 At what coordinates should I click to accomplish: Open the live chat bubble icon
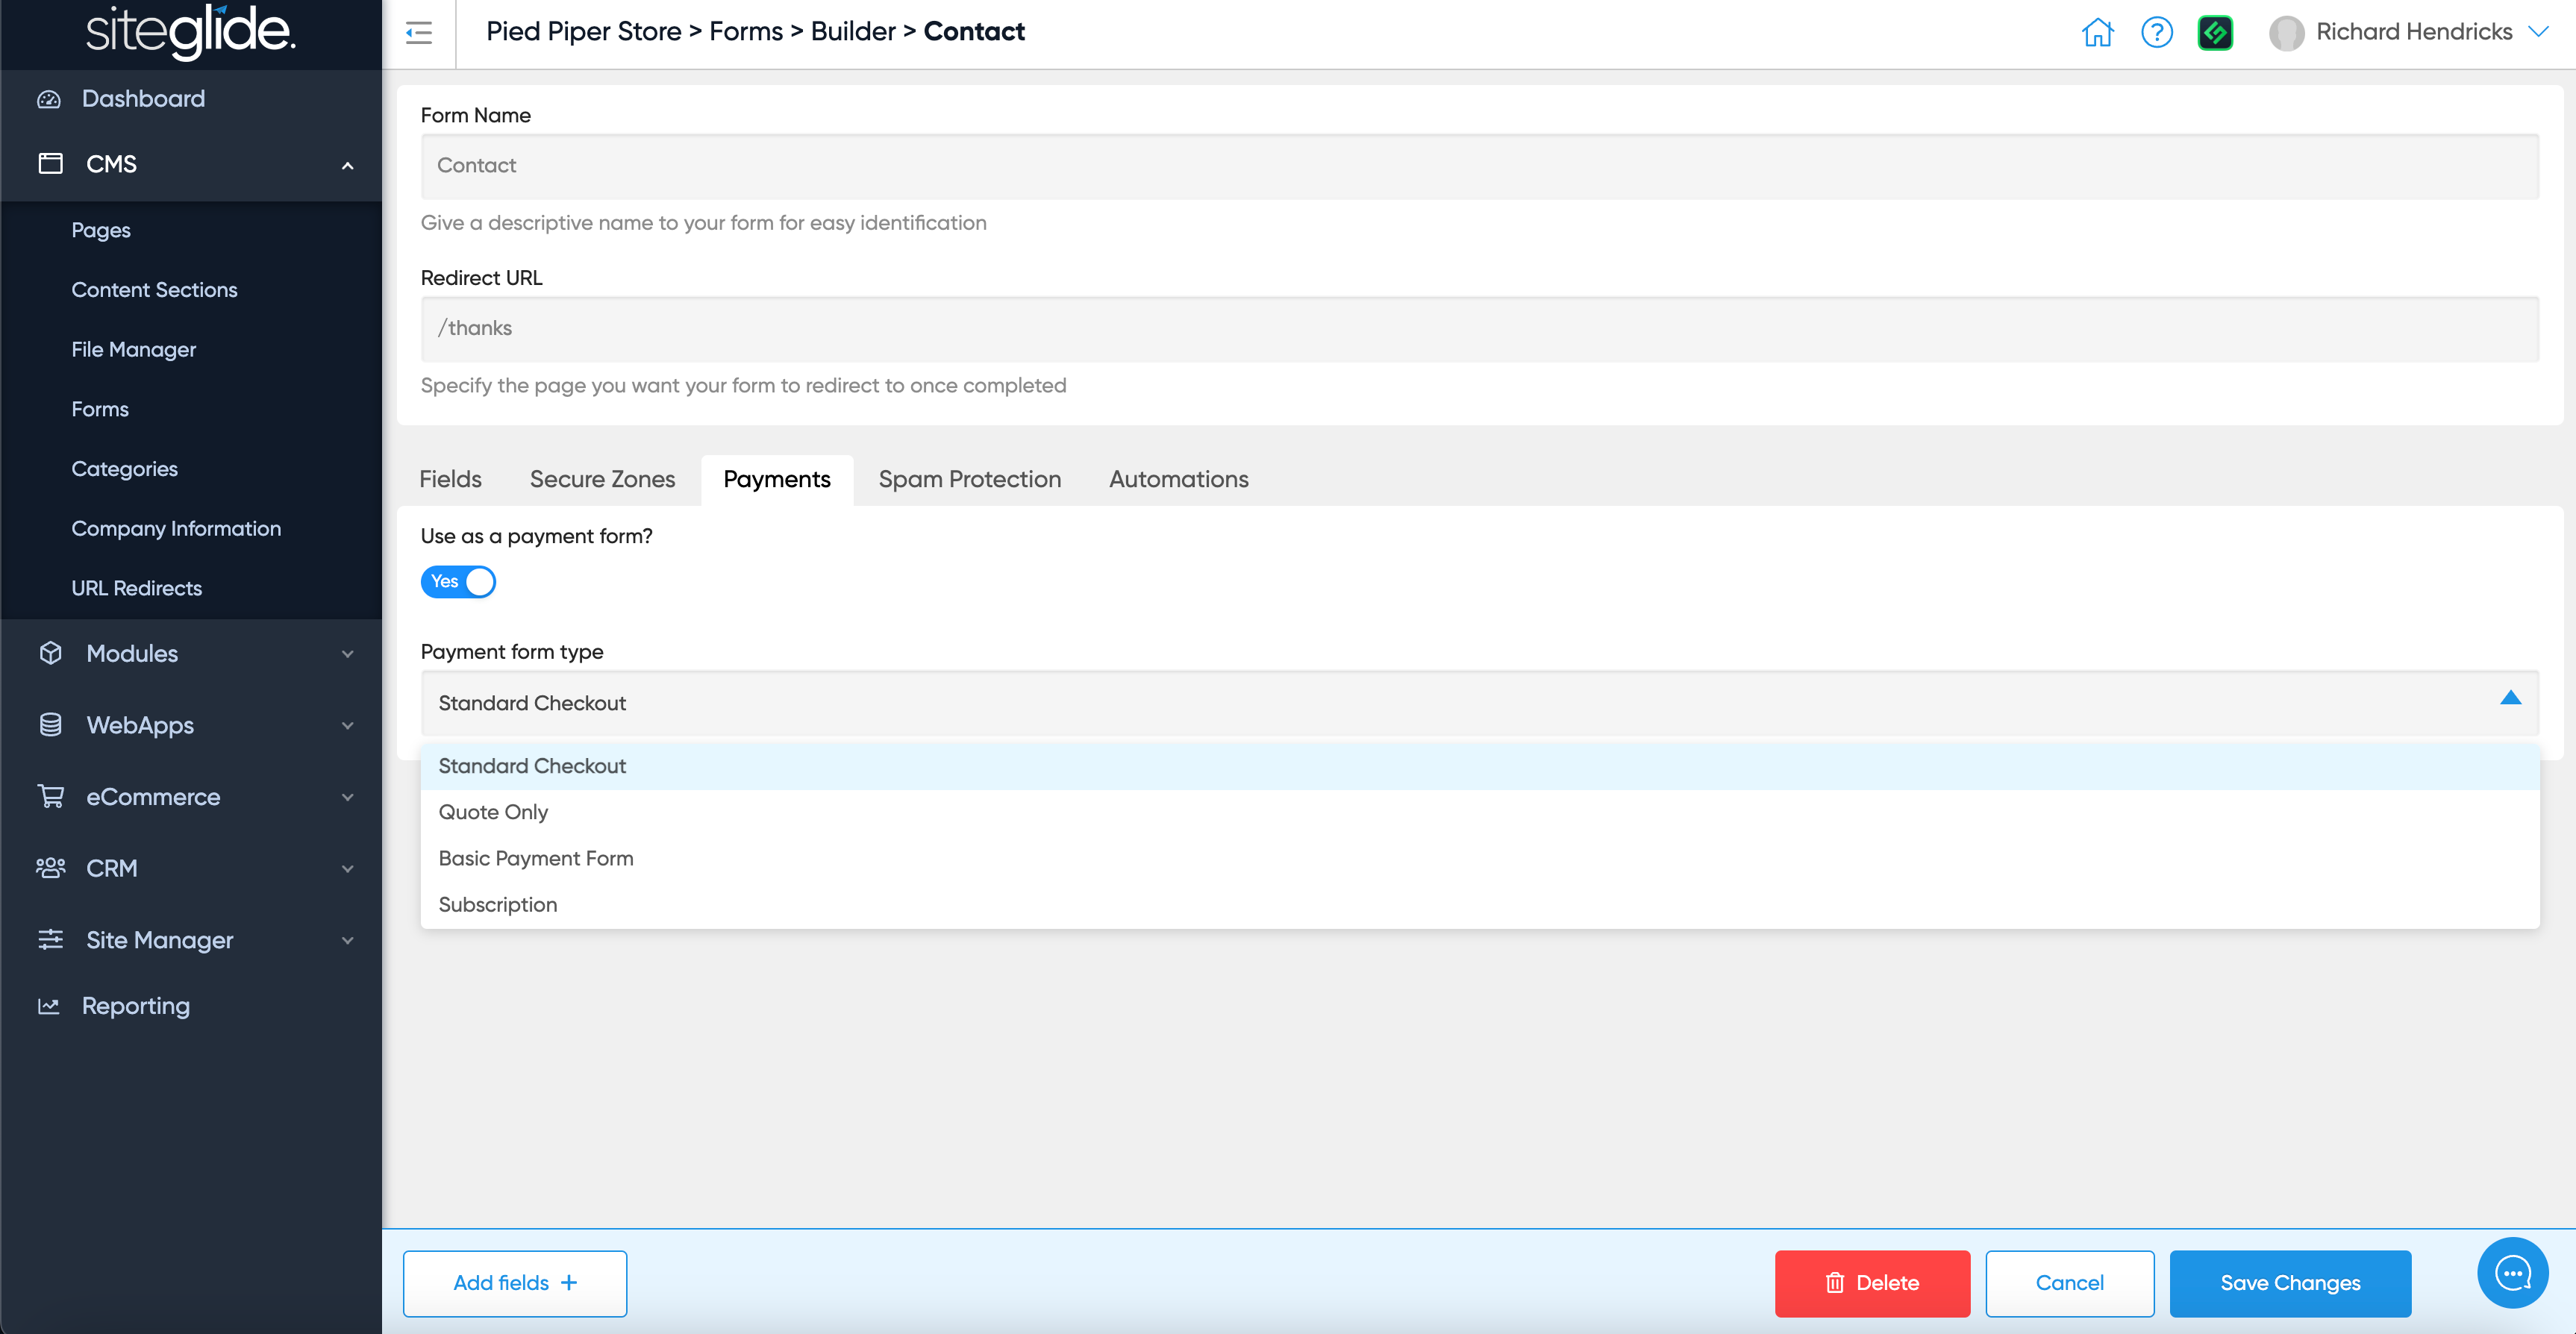click(2512, 1273)
